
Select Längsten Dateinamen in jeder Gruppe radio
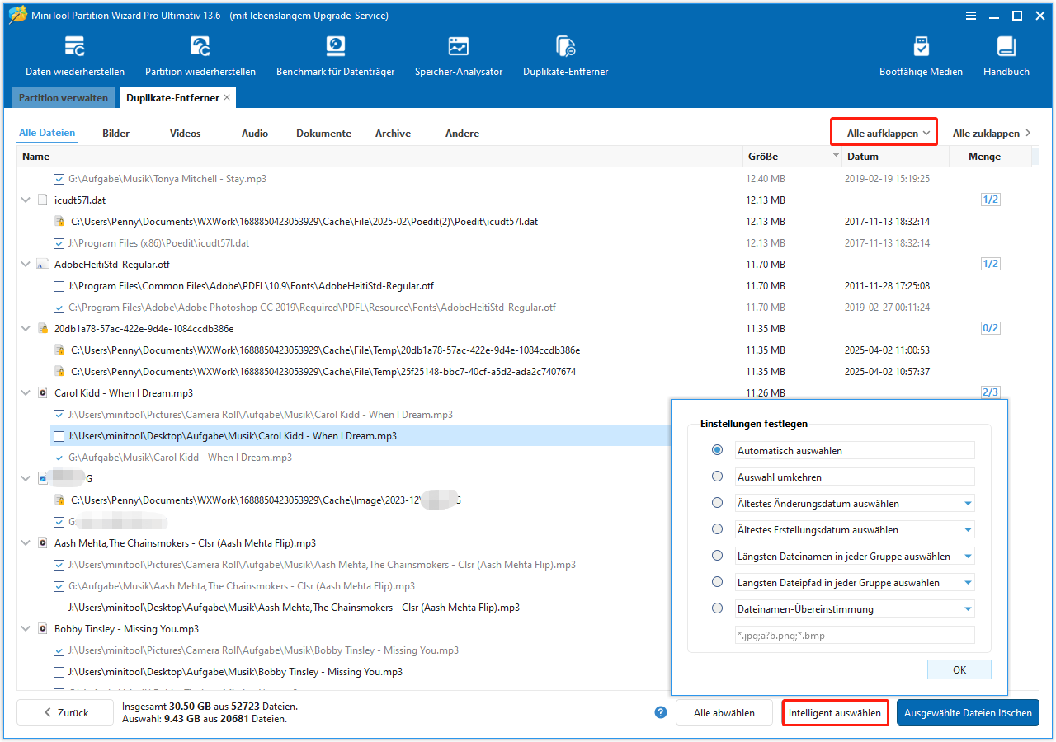pos(718,556)
